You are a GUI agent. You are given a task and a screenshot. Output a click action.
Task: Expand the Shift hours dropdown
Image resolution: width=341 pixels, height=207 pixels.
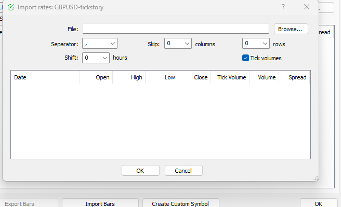click(96, 58)
